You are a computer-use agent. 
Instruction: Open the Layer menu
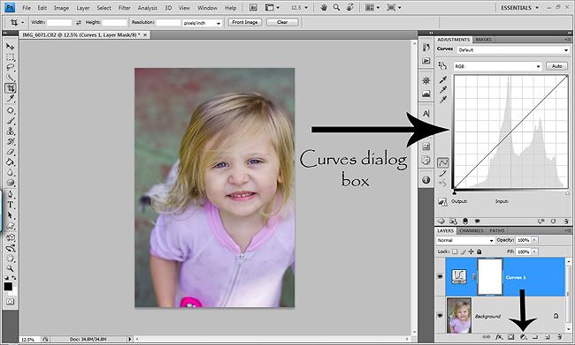coord(83,8)
